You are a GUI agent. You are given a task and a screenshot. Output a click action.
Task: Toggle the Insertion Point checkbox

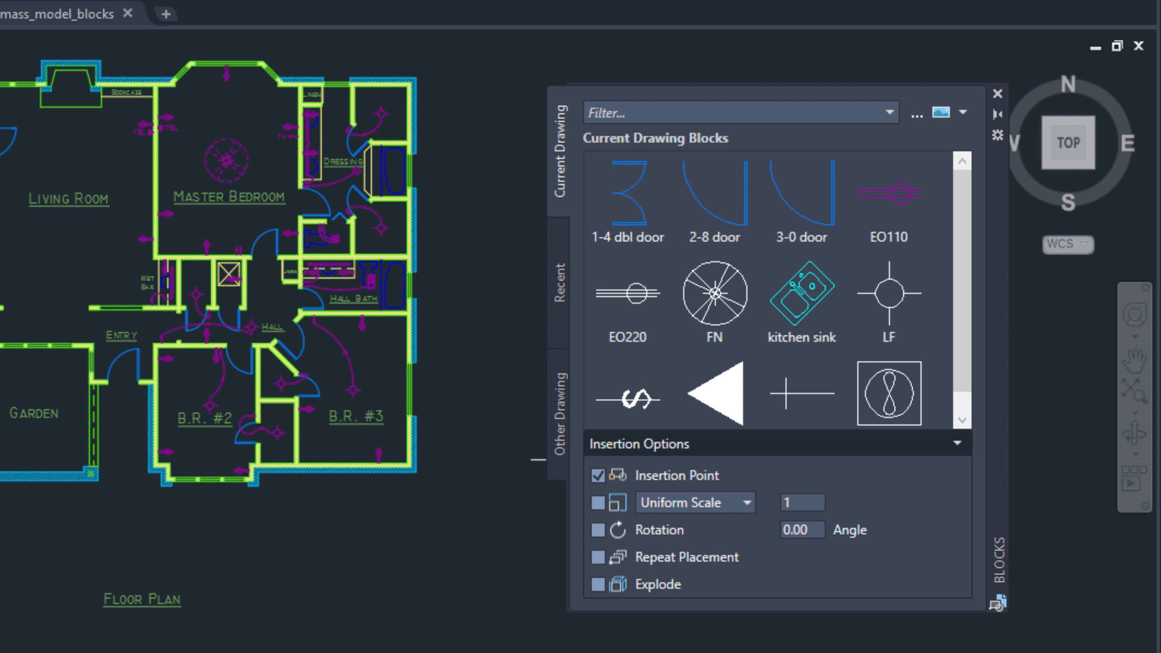point(598,475)
